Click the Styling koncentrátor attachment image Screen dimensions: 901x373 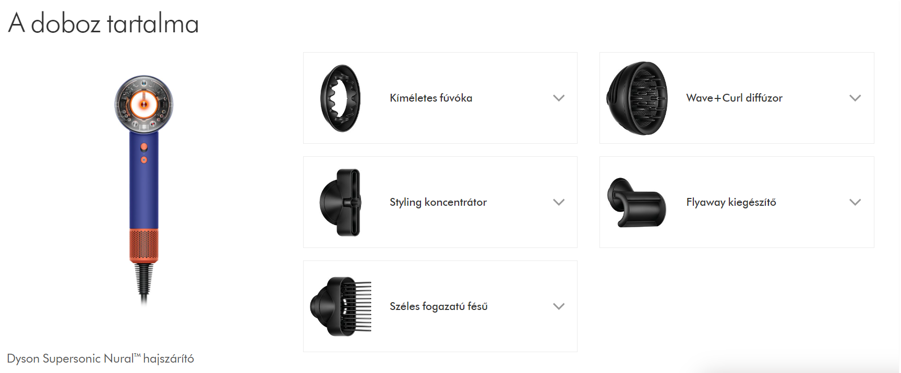tap(340, 202)
